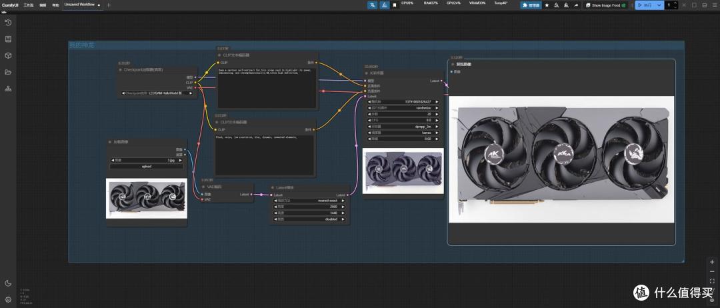The image size is (720, 308).
Task: Open the run button dropdown arrow
Action: pos(659,5)
